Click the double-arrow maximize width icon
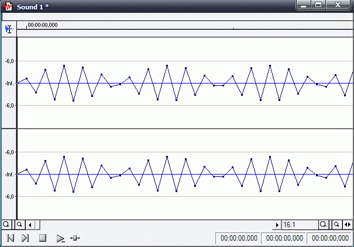The width and height of the screenshot is (354, 247). coord(348,225)
